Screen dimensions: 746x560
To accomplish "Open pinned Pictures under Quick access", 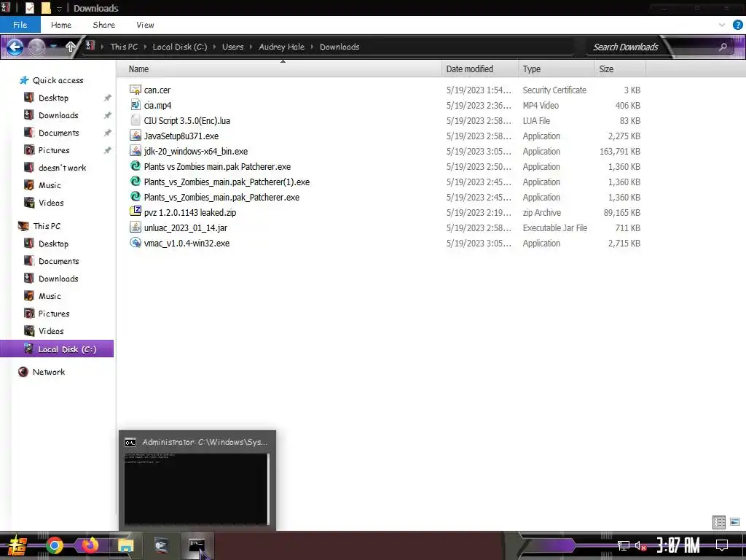I will coord(54,150).
